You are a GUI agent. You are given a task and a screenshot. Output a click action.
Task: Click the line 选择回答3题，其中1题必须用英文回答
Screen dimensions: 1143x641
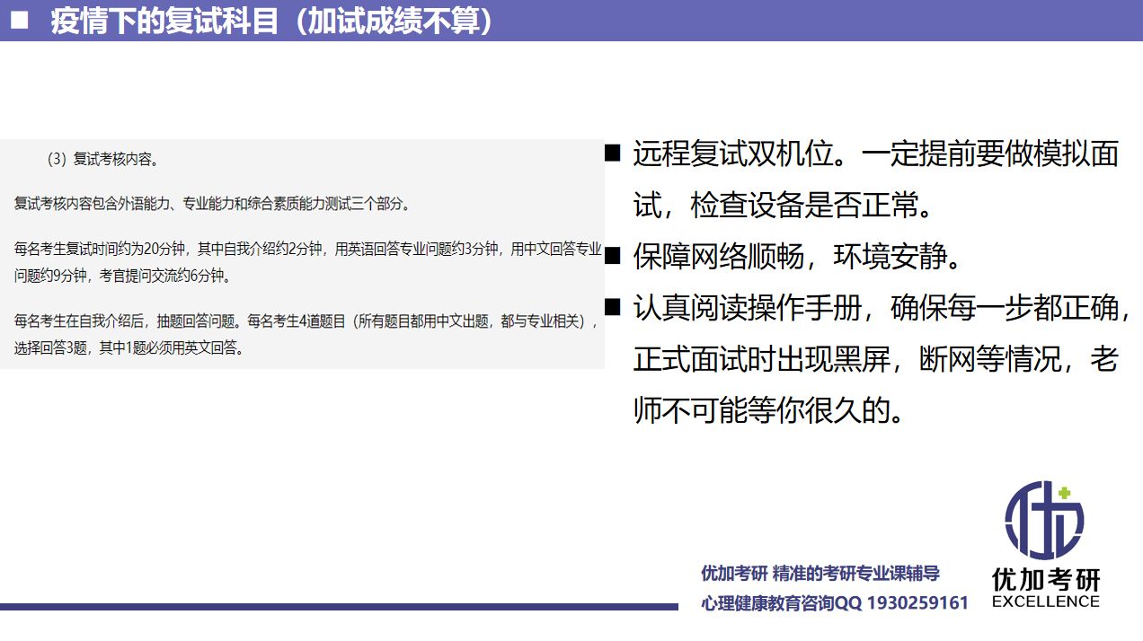tap(129, 347)
